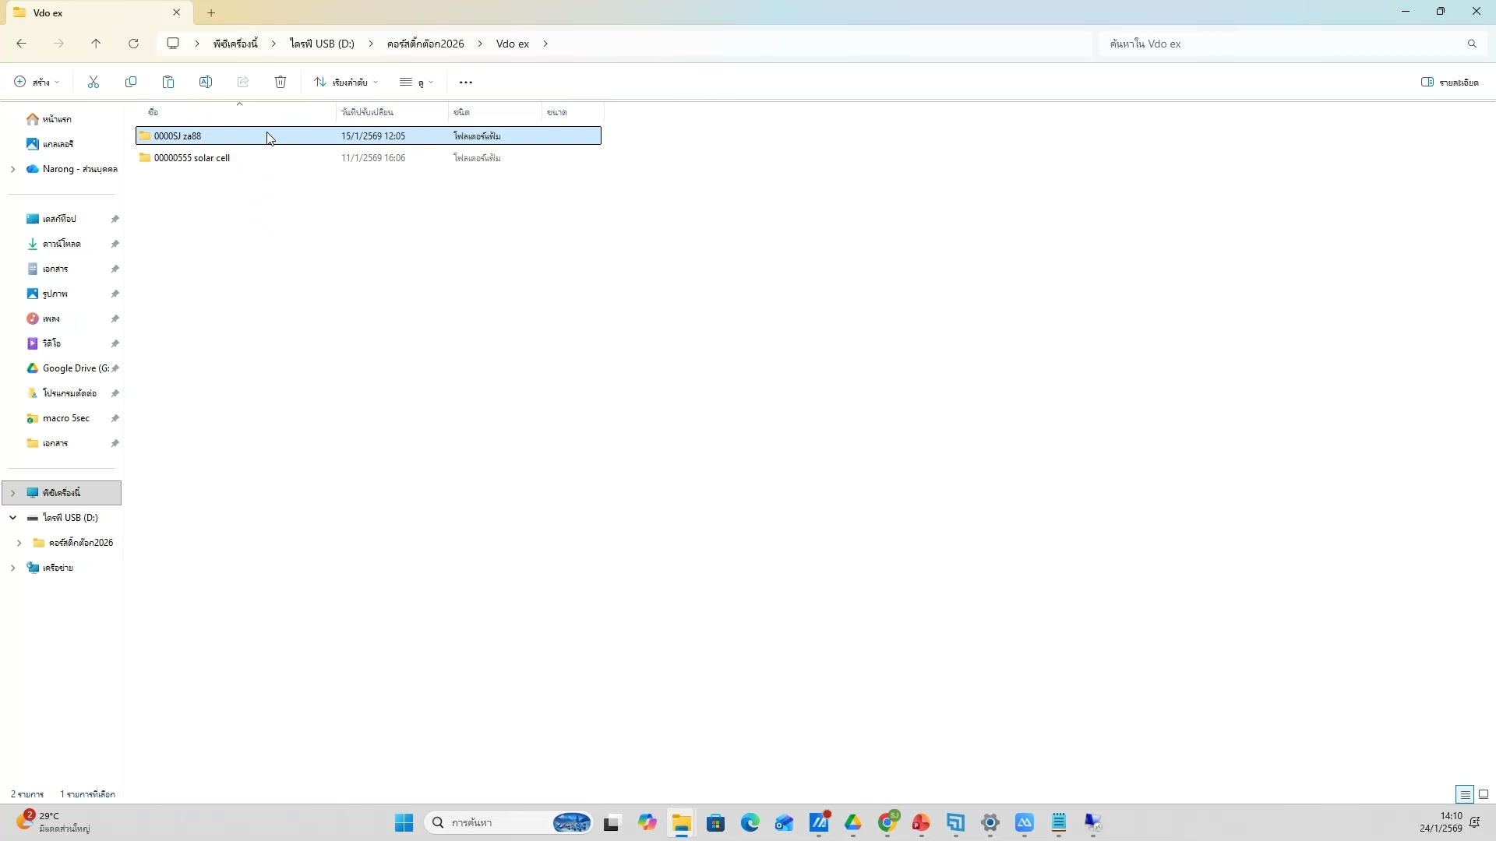Open a new tab with plus button
Image resolution: width=1496 pixels, height=841 pixels.
(211, 12)
